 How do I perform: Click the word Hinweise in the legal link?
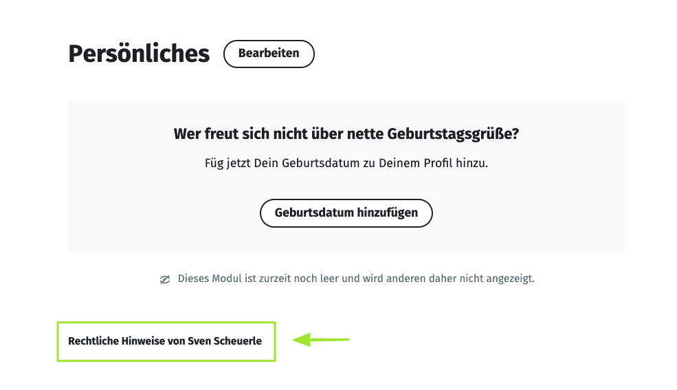143,341
